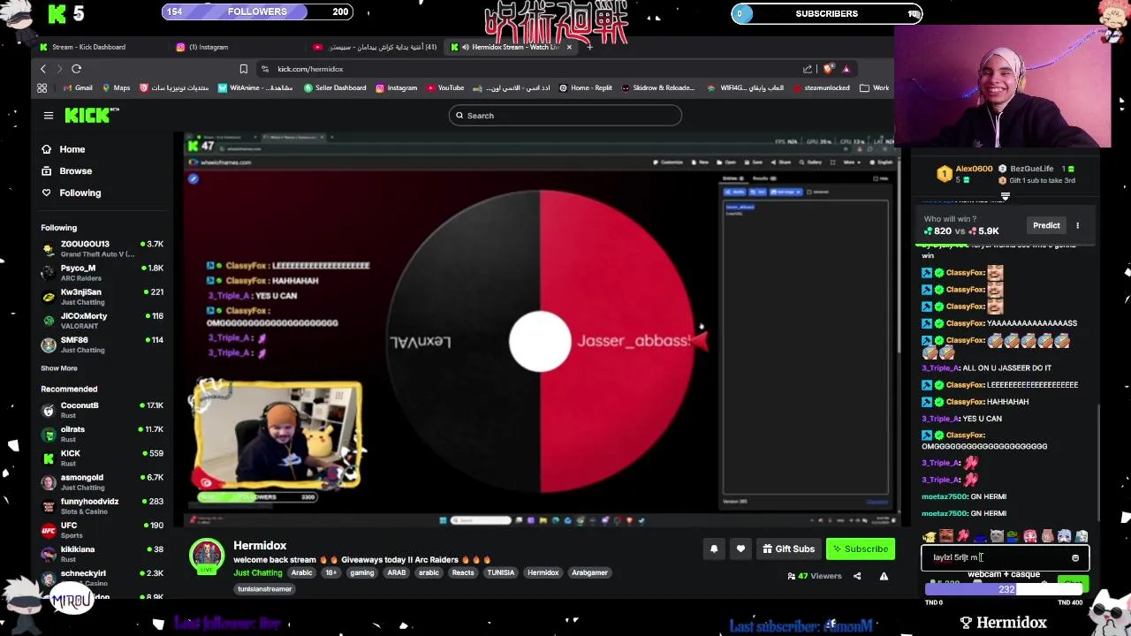Open JICOxMorty followed channel
This screenshot has height=636, width=1131.
102,320
